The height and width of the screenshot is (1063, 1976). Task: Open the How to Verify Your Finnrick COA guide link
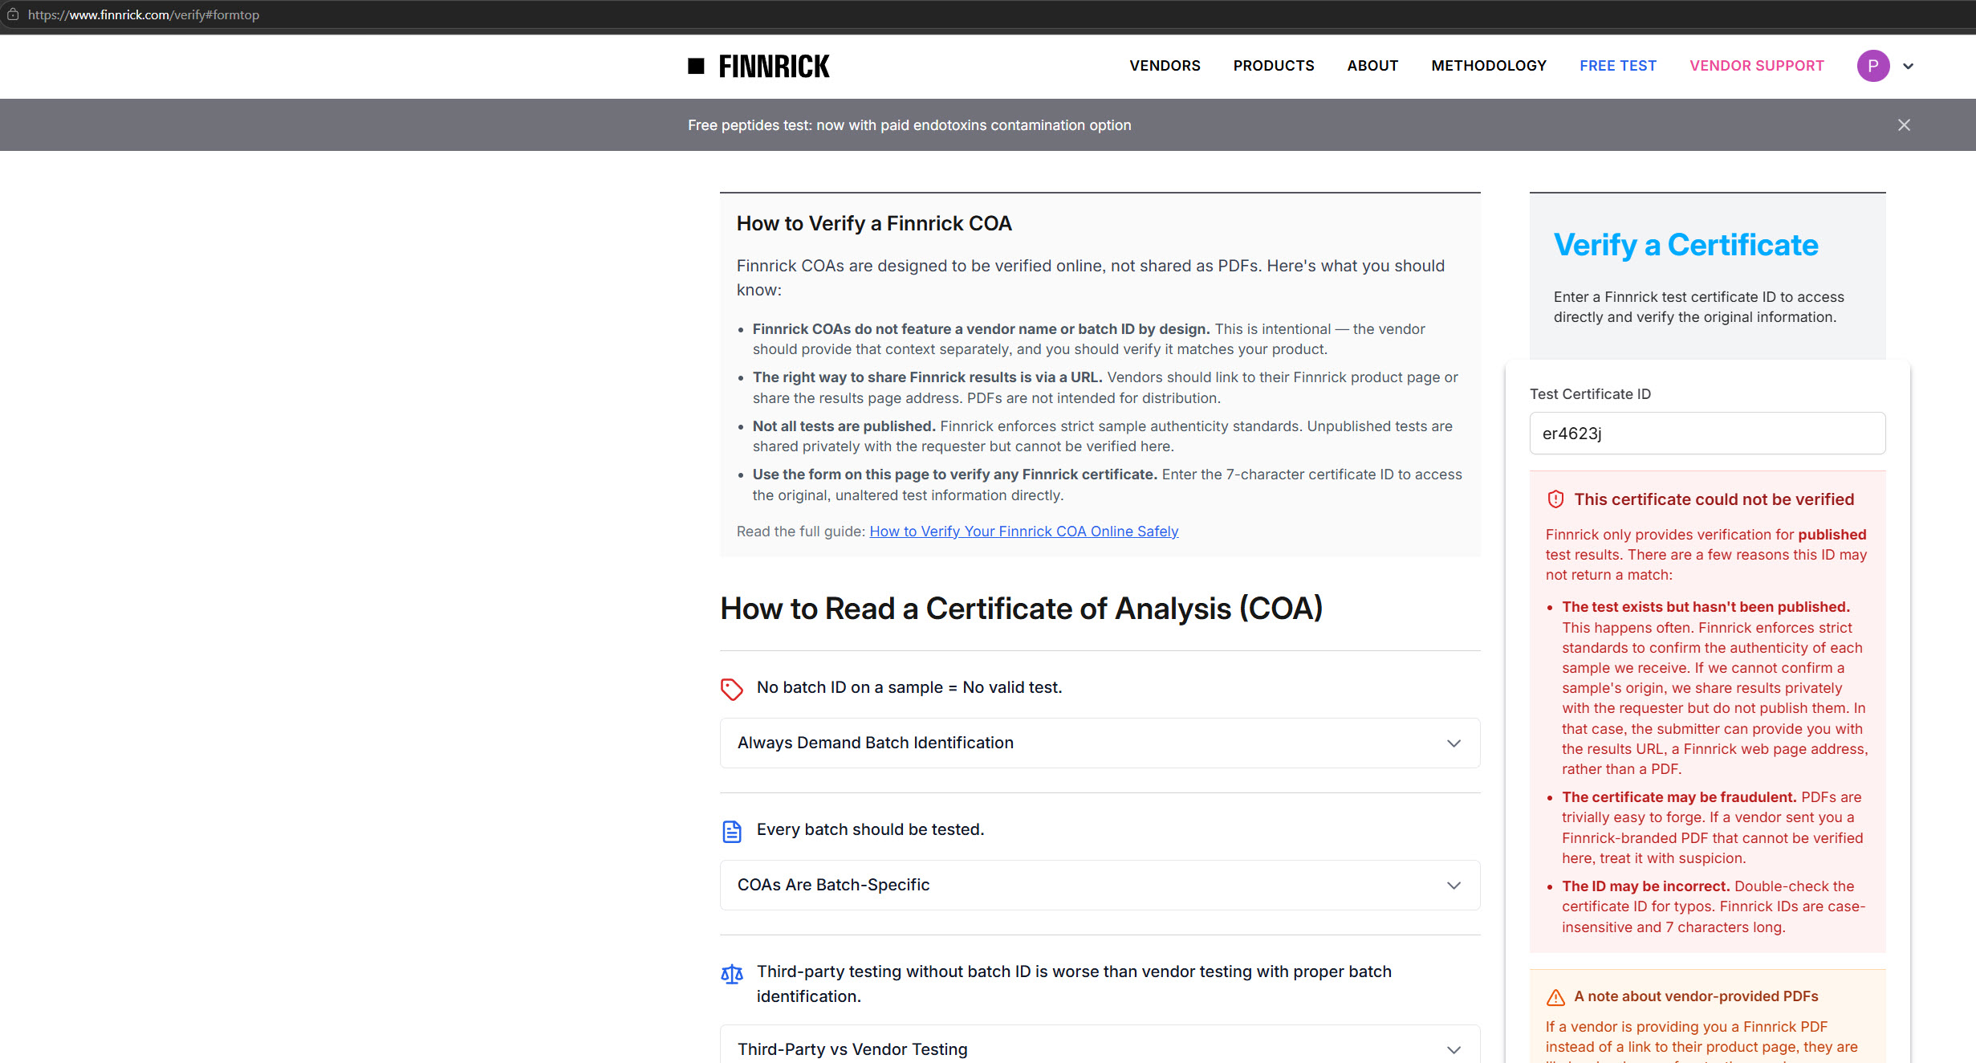tap(1023, 531)
